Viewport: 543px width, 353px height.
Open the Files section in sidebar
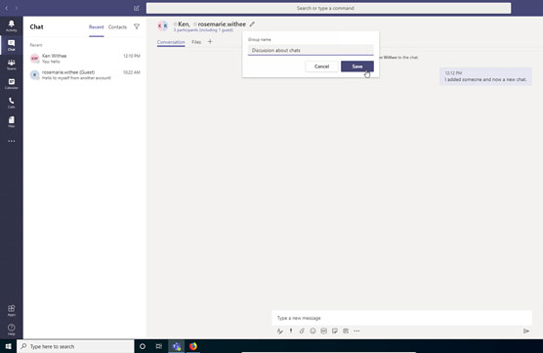coord(11,121)
